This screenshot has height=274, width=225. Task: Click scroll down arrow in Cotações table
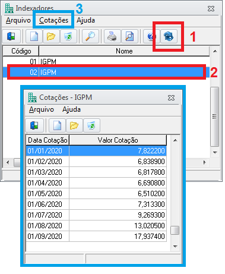click(175, 247)
